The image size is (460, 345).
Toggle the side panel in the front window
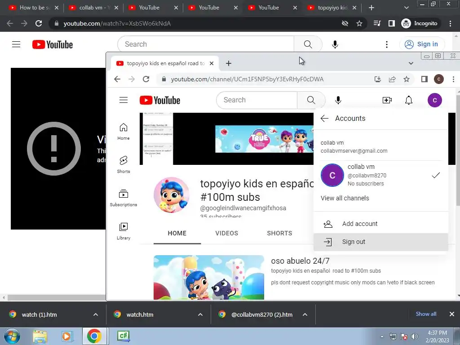click(424, 79)
